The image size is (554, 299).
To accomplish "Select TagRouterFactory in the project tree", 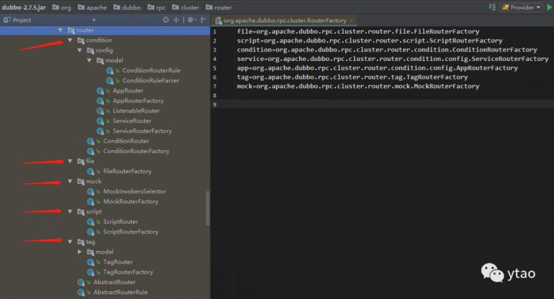I will (x=128, y=272).
